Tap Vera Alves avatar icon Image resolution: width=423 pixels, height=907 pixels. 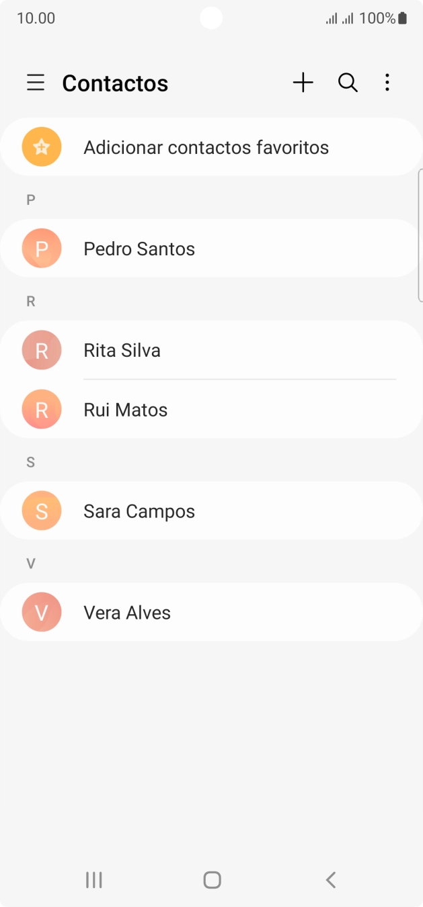coord(41,612)
